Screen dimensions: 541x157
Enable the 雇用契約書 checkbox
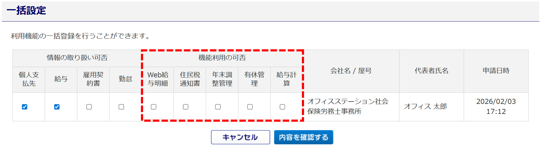[89, 107]
